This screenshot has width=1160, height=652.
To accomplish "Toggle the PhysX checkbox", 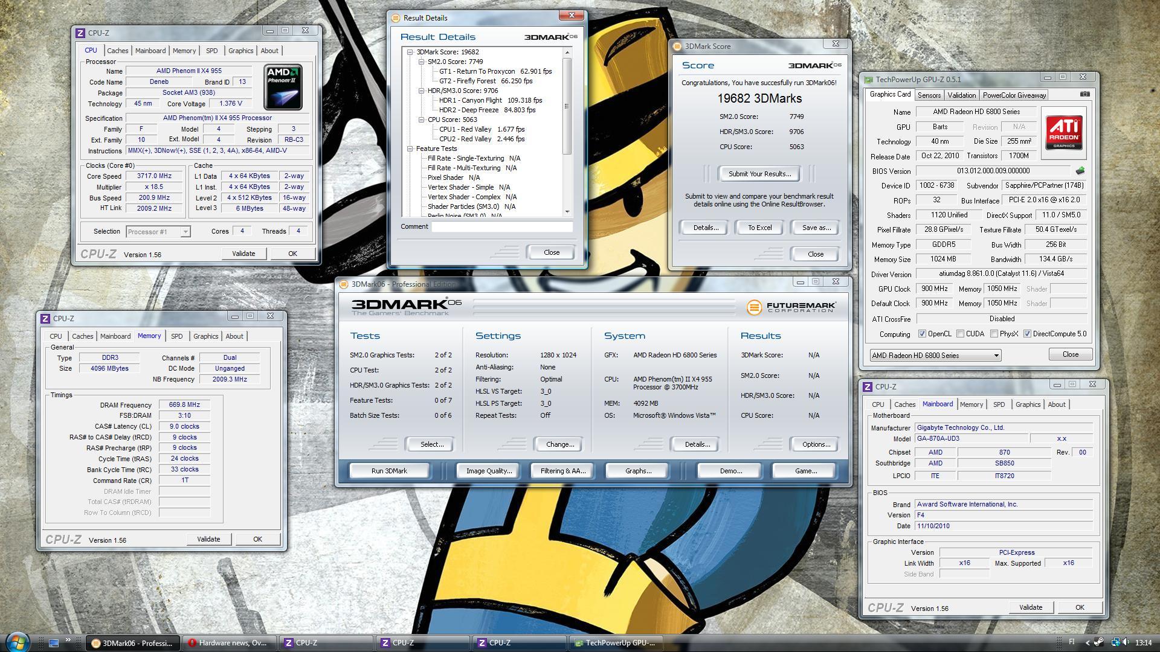I will (x=994, y=334).
